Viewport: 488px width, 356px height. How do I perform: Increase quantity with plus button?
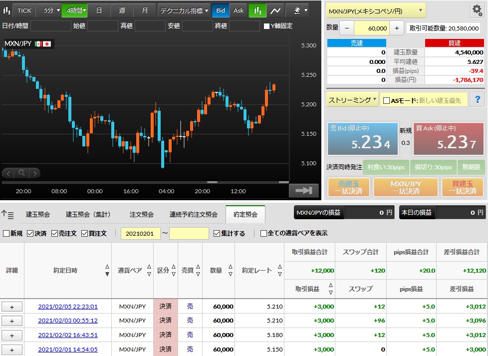click(x=397, y=28)
